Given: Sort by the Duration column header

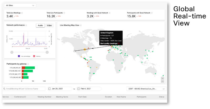Looking at the screenshot, I should (108, 97).
